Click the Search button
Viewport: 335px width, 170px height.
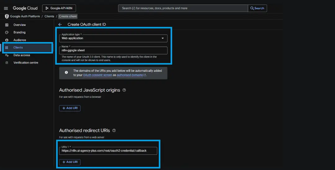tap(257, 8)
